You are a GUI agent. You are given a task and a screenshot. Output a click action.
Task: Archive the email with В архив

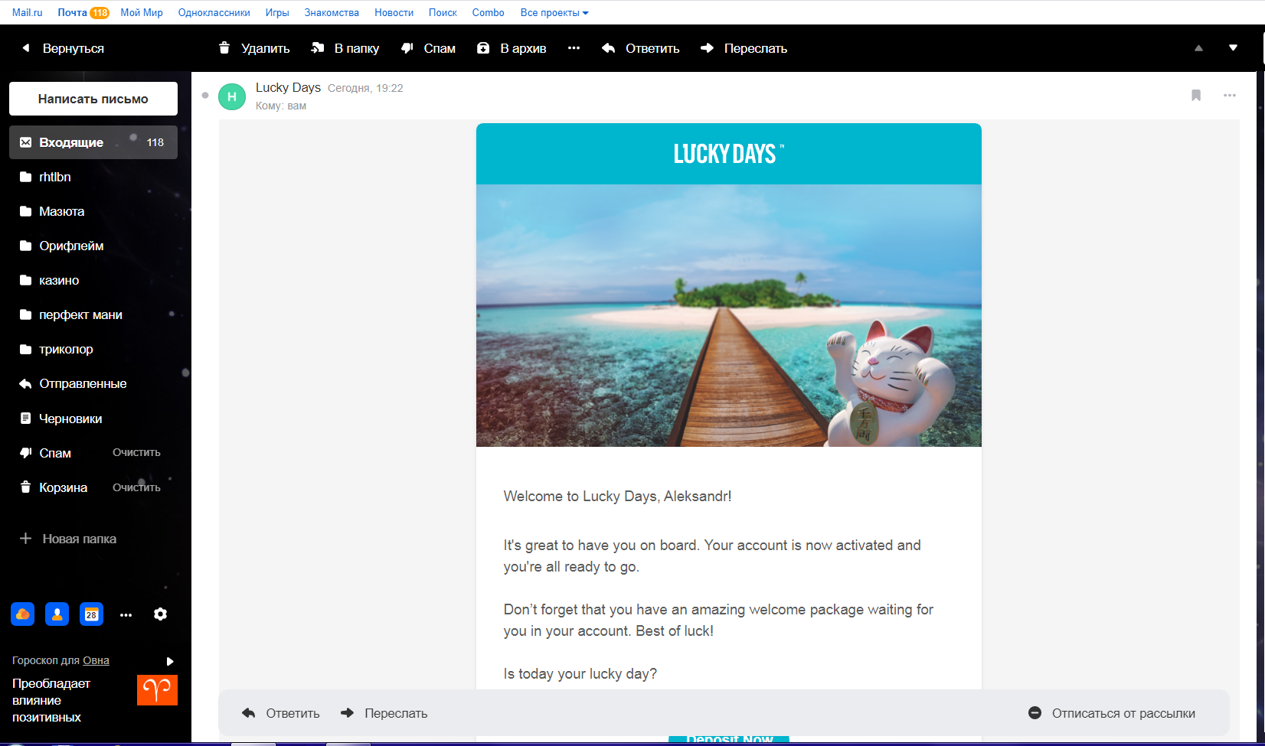click(512, 48)
